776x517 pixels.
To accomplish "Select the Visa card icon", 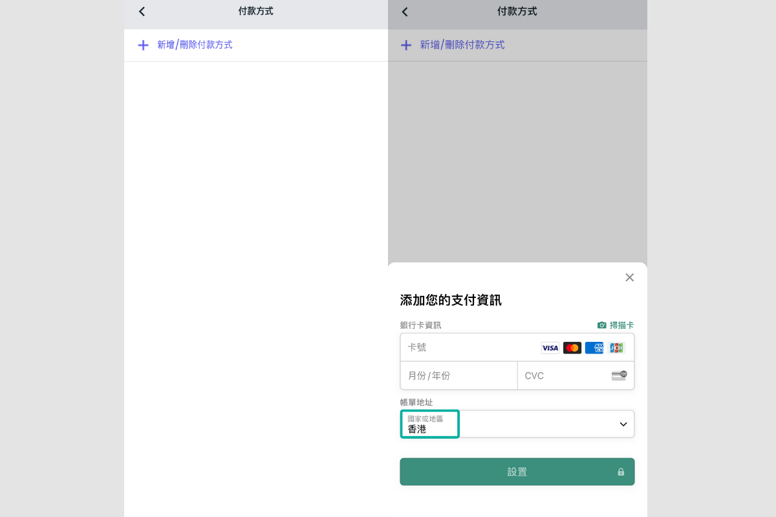I will tap(550, 348).
